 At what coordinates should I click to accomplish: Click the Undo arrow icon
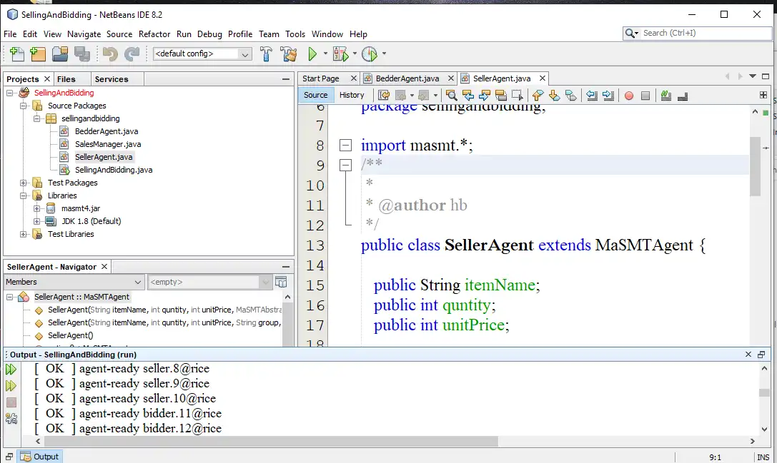coord(110,54)
